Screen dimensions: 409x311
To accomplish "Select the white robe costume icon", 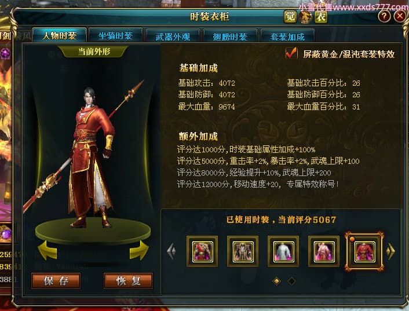I will coord(283,251).
